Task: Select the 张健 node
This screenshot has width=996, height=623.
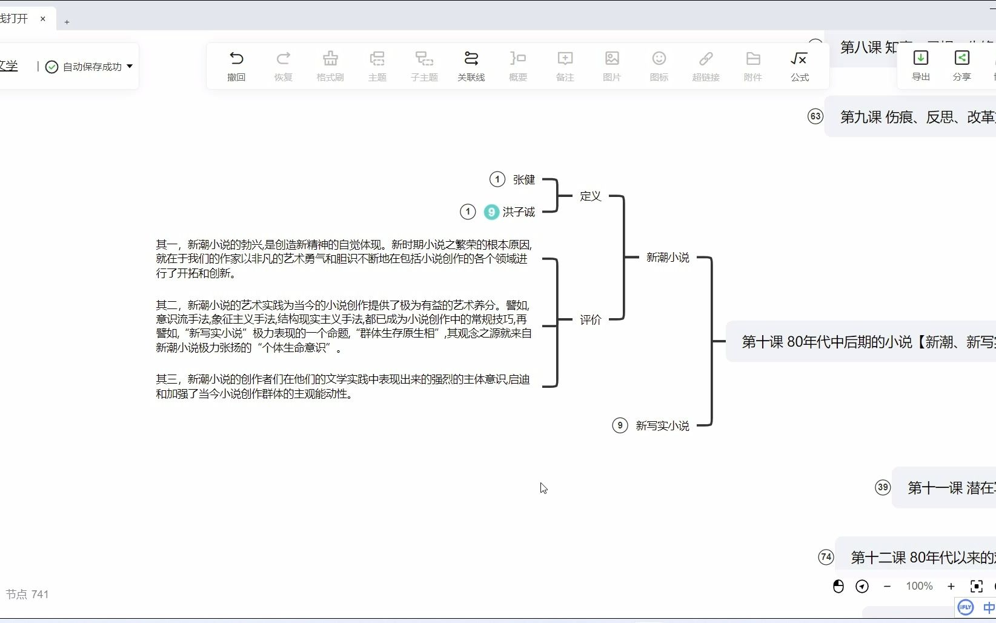Action: click(x=524, y=179)
